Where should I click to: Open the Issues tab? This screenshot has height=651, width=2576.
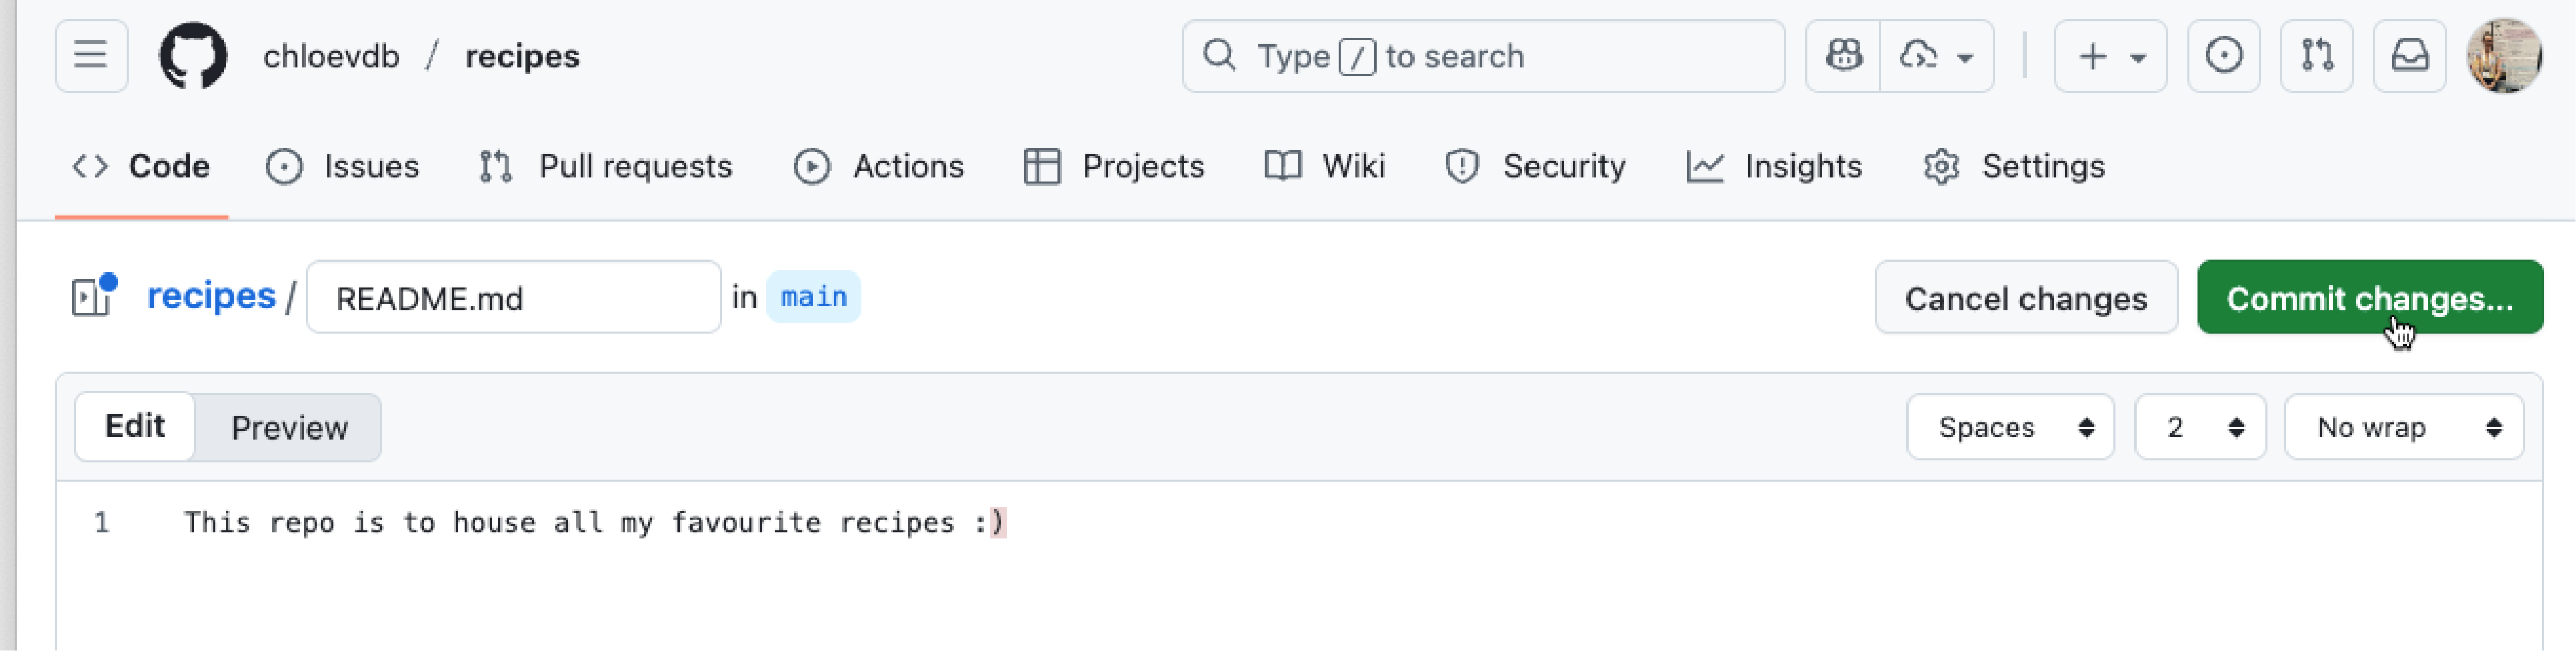tap(343, 166)
